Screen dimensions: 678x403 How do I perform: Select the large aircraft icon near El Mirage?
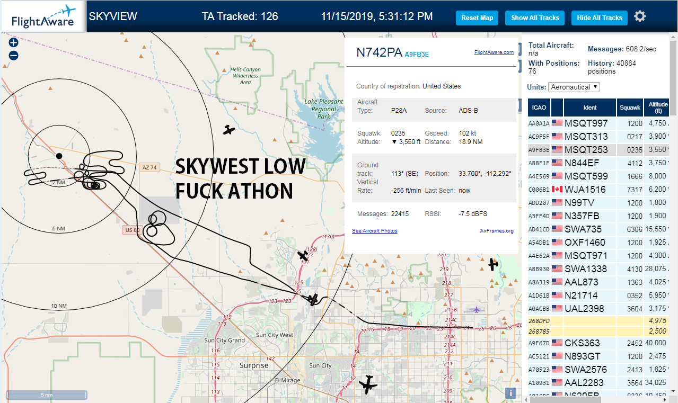(367, 384)
